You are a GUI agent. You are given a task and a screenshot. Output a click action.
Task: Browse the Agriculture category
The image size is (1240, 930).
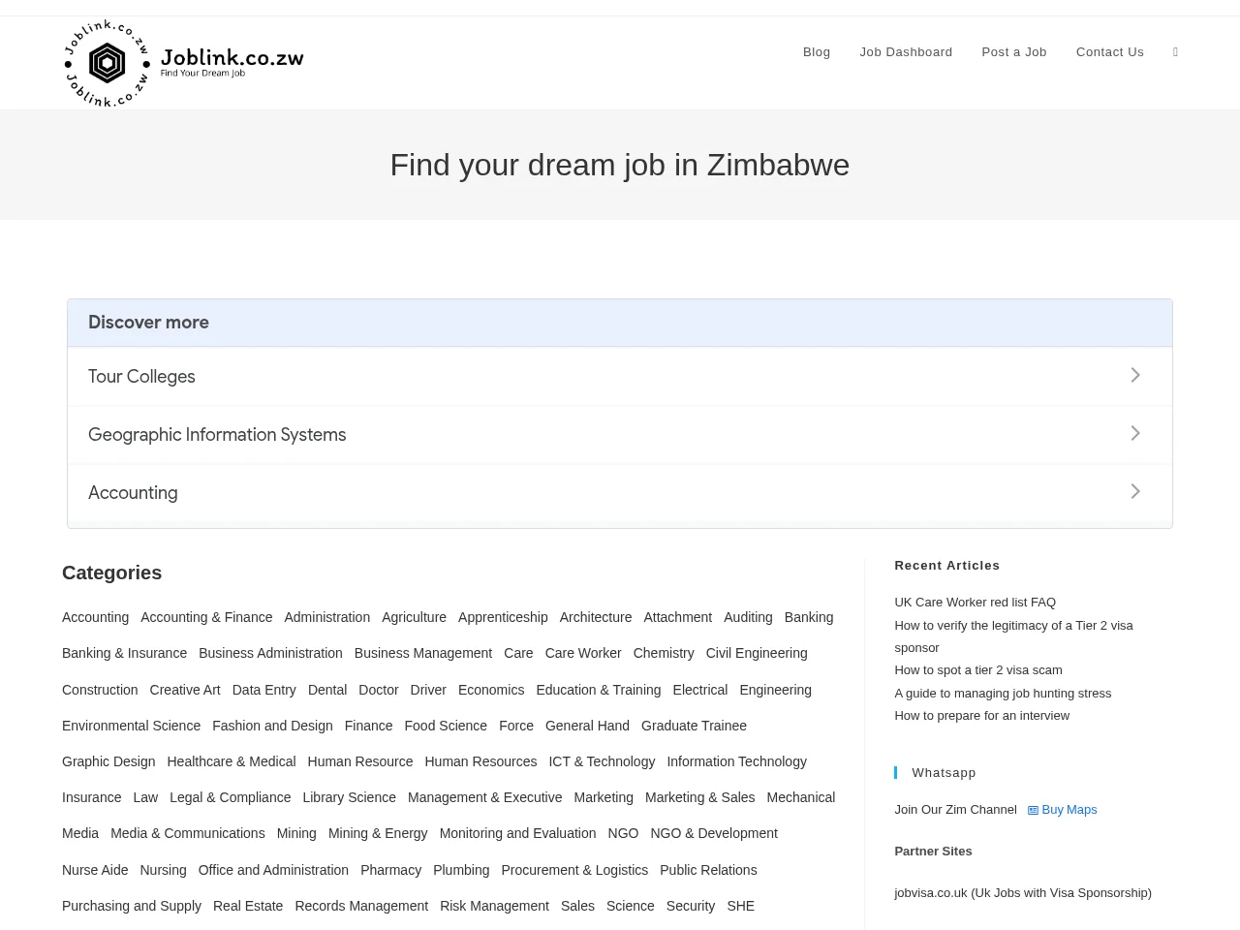pos(414,617)
